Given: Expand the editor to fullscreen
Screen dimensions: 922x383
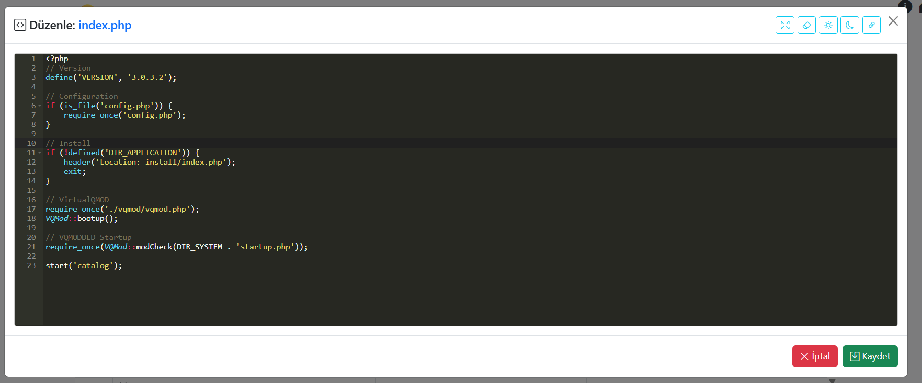Looking at the screenshot, I should coord(784,25).
